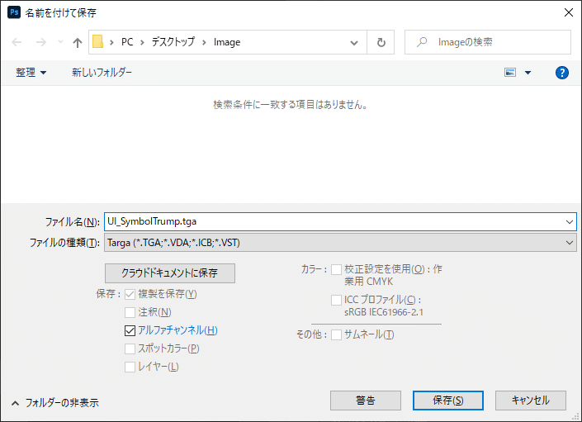This screenshot has height=422, width=582.
Task: Click the 保存 button
Action: (x=448, y=401)
